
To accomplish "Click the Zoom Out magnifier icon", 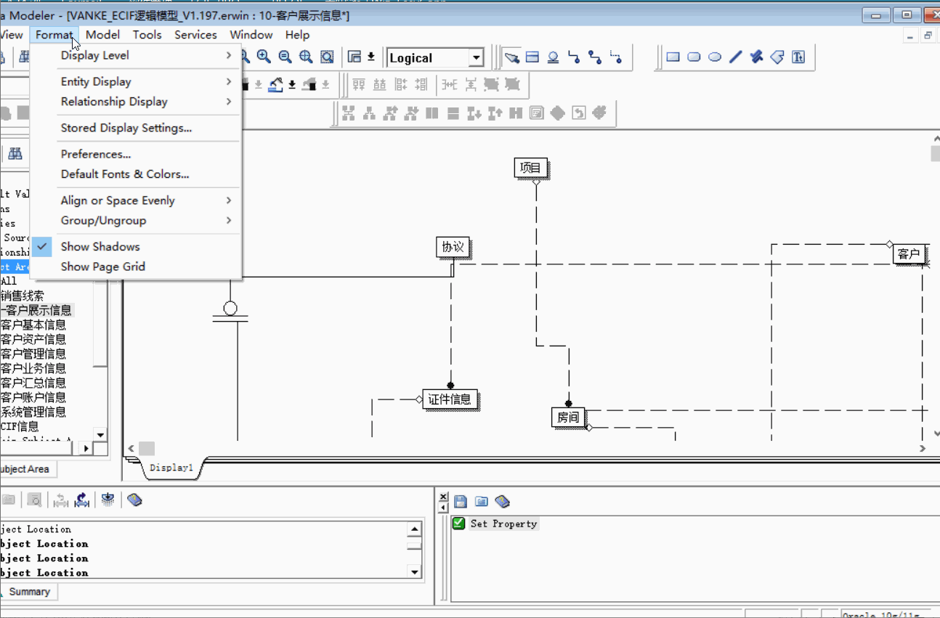I will click(285, 57).
